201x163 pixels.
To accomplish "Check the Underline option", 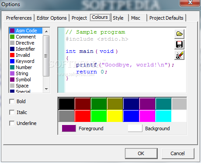I will coord(12,123).
